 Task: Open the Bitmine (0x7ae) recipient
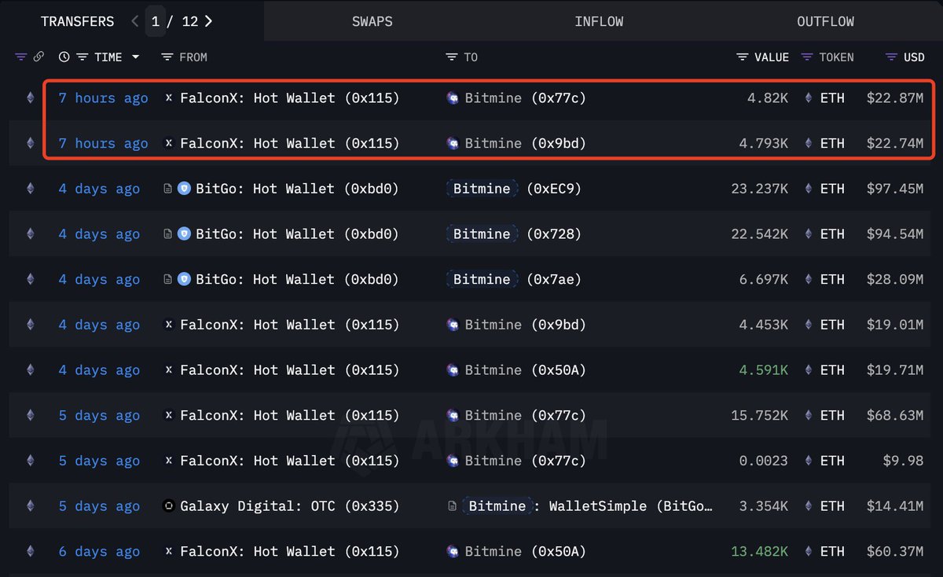click(x=514, y=279)
